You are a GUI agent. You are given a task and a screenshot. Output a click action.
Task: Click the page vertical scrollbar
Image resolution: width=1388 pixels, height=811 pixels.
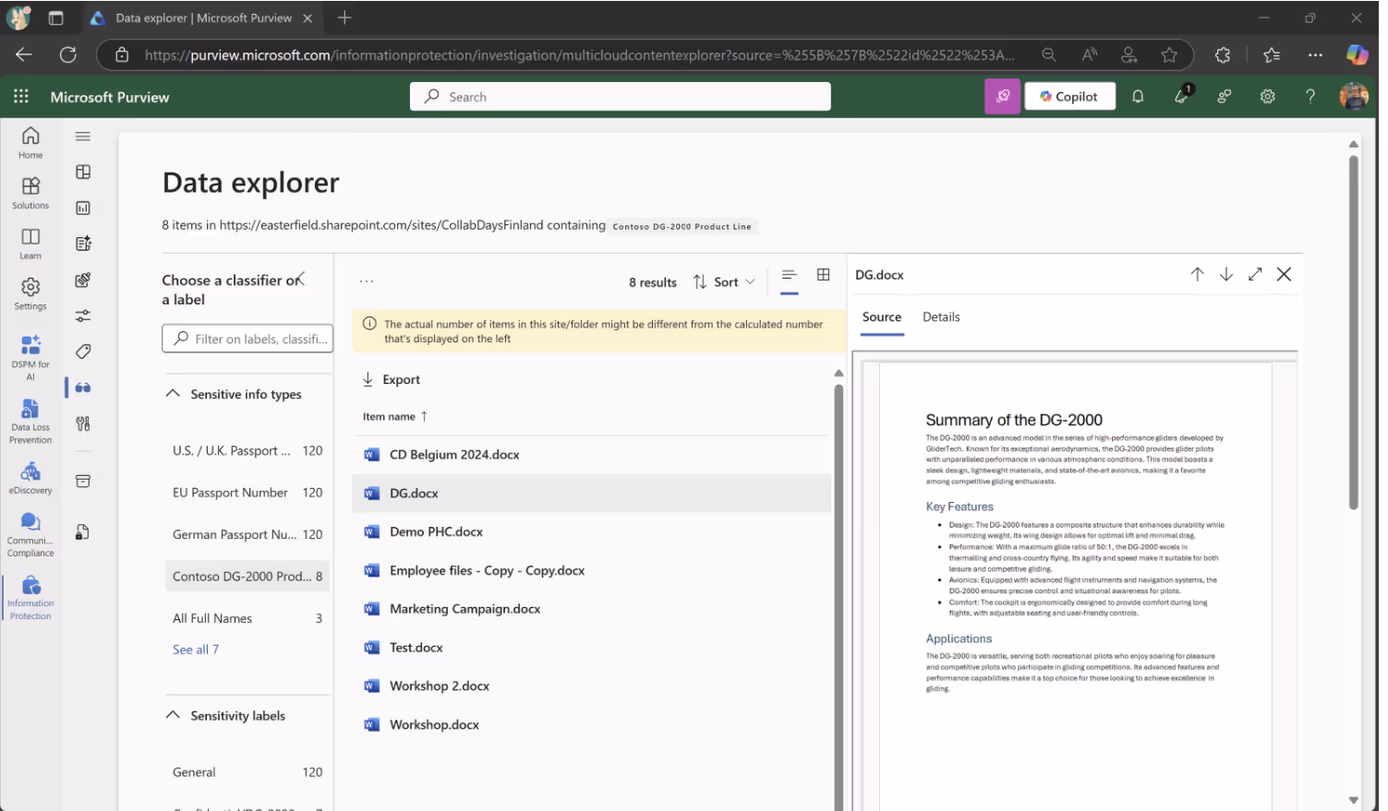1353,332
